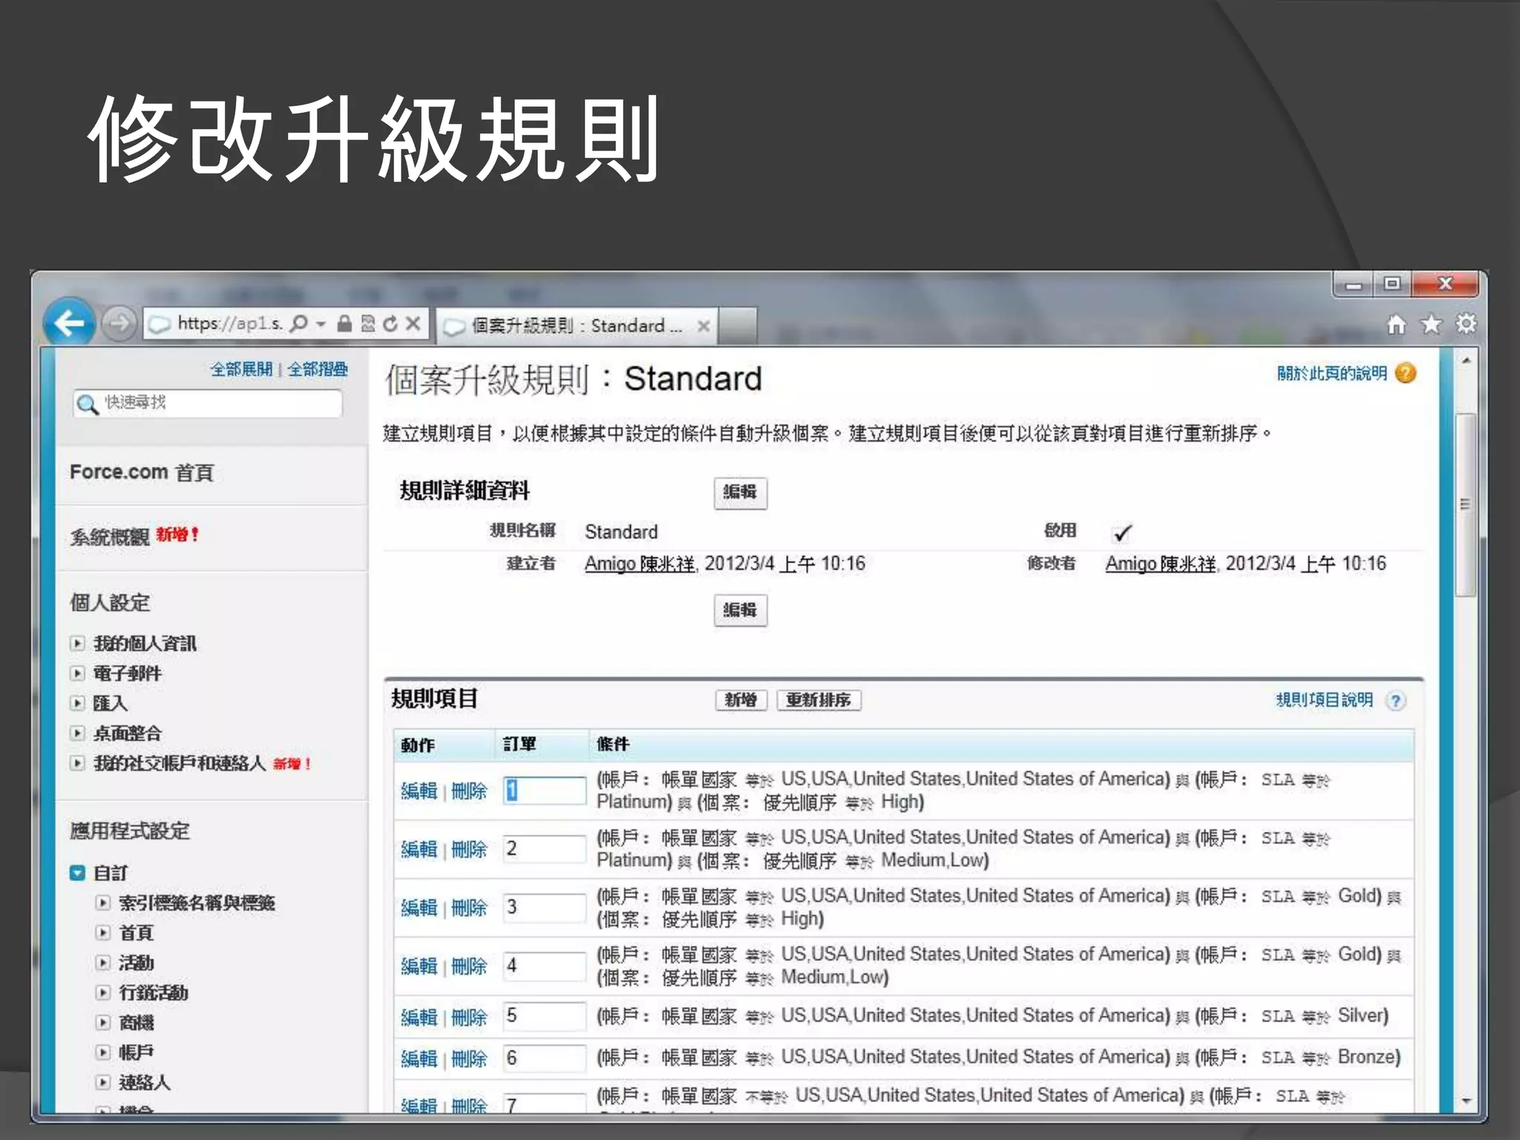The image size is (1520, 1140).
Task: Click the browser back arrow button
Action: coord(69,323)
